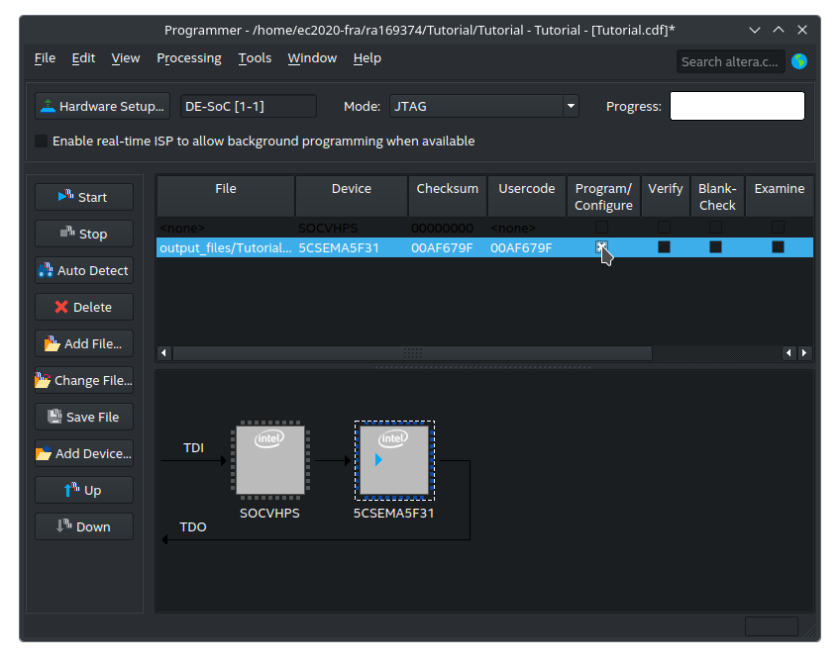Enable real-time ISP checkbox
840x665 pixels.
point(42,141)
